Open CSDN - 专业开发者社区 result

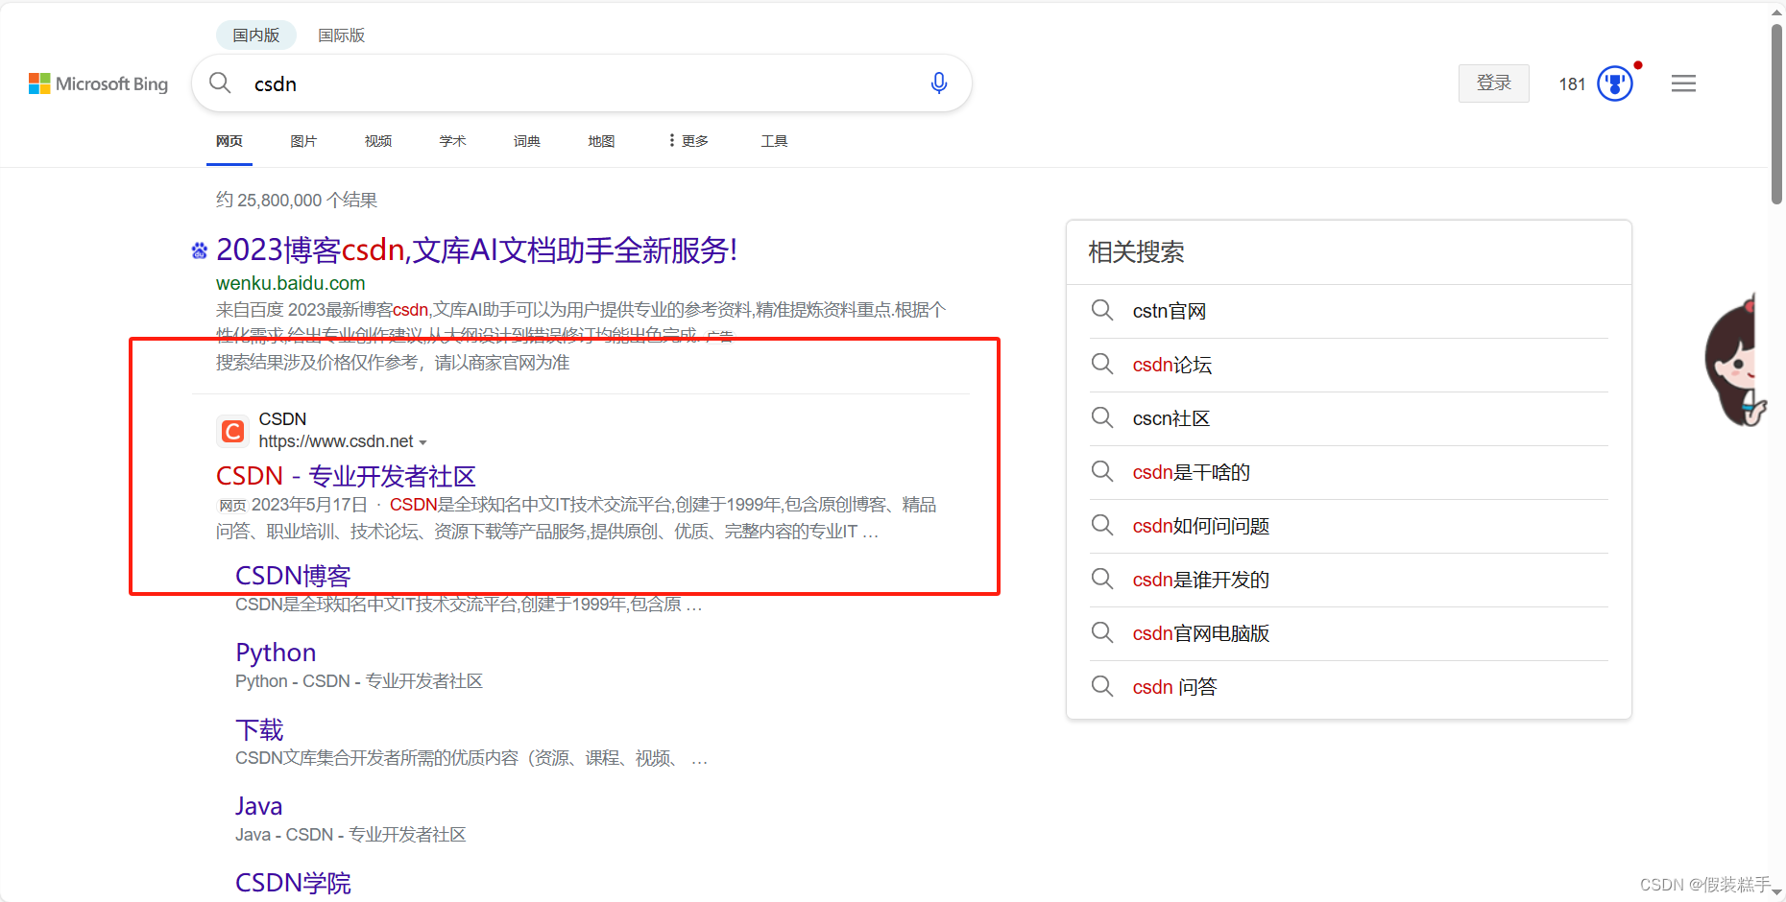[346, 476]
